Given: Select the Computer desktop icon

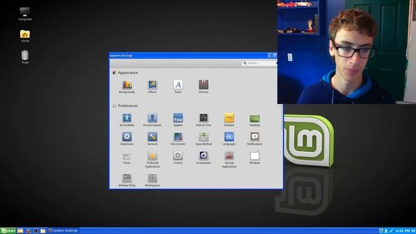Looking at the screenshot, I should pos(25,14).
